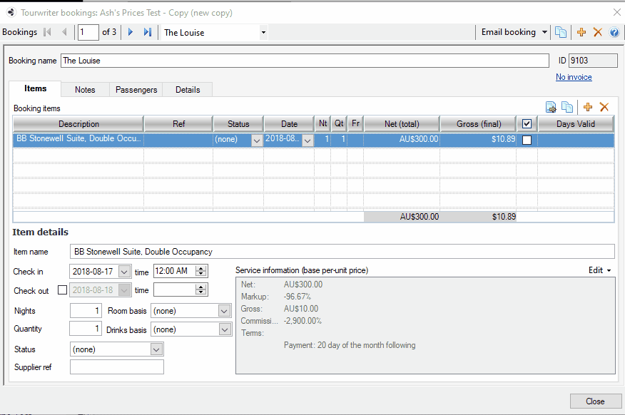Remove selected booking item with X icon
This screenshot has width=625, height=415.
click(x=604, y=107)
